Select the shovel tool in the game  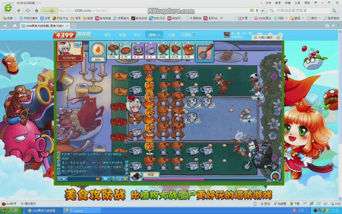coord(205,51)
